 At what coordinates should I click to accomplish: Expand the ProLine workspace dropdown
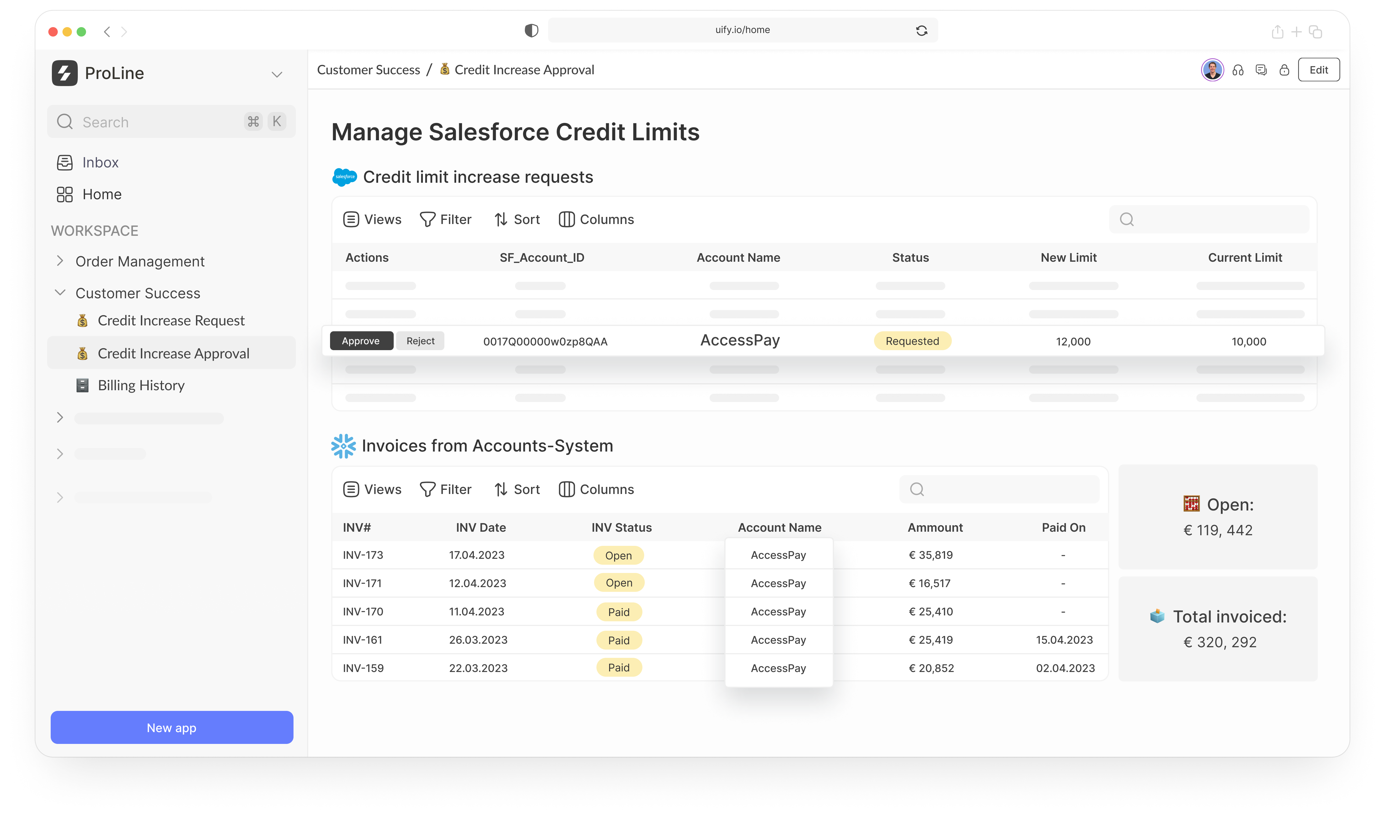point(277,74)
